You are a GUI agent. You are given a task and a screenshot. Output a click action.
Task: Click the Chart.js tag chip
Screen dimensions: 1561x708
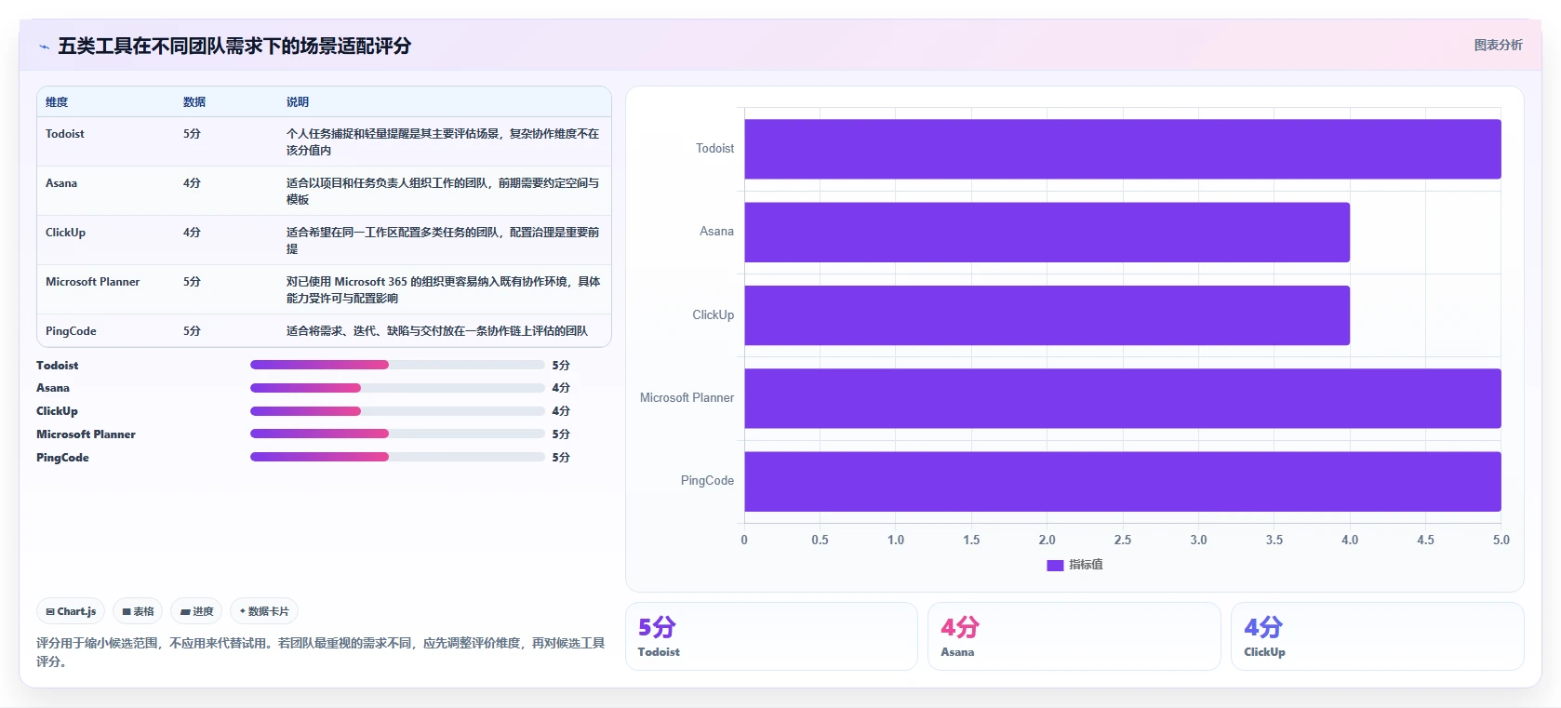[x=71, y=611]
